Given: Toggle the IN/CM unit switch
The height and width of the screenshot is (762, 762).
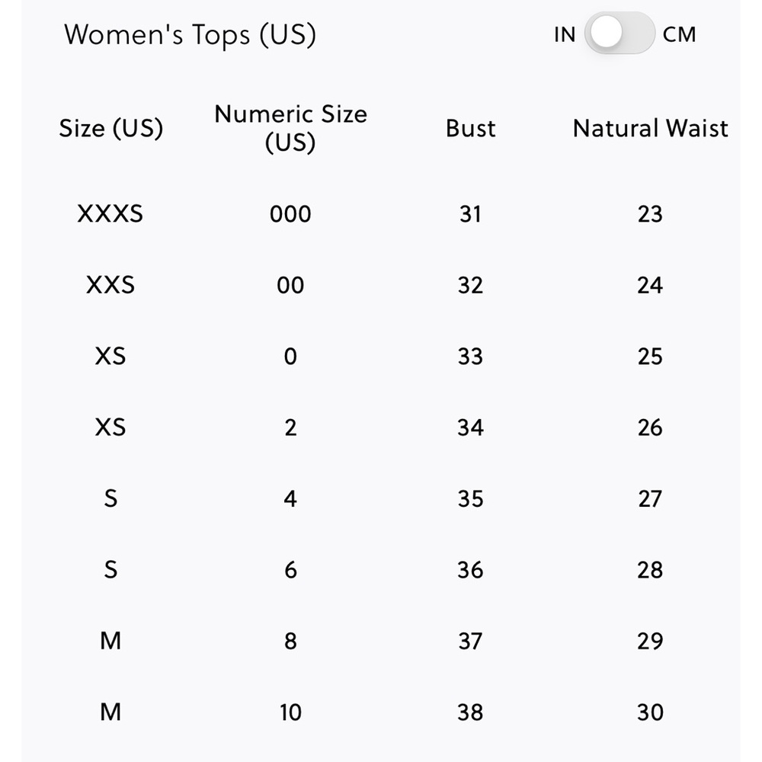Looking at the screenshot, I should click(620, 34).
